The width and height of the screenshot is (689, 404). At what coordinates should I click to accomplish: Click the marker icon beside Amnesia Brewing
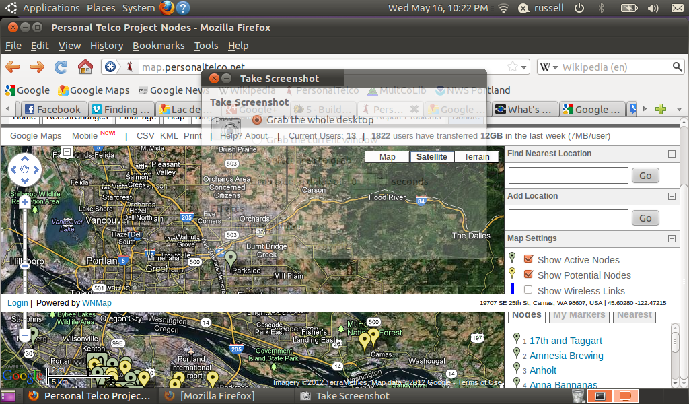(517, 353)
